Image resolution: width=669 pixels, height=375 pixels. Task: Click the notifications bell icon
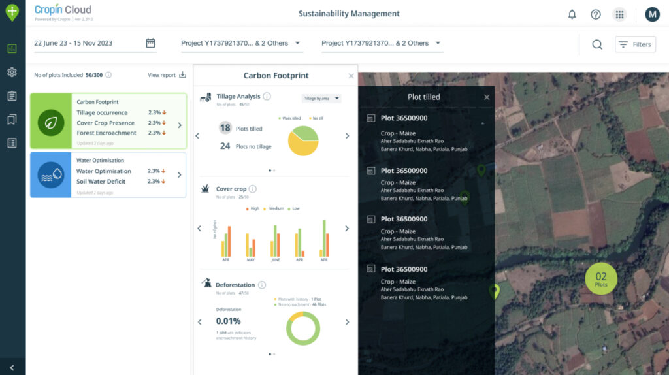pos(572,14)
